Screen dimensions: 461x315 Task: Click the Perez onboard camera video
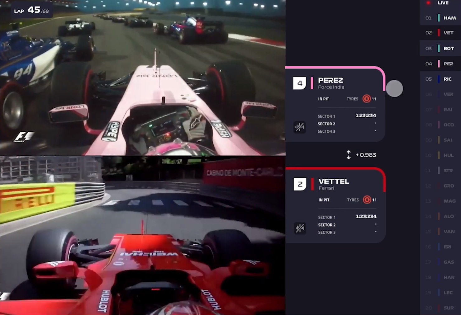pyautogui.click(x=143, y=78)
